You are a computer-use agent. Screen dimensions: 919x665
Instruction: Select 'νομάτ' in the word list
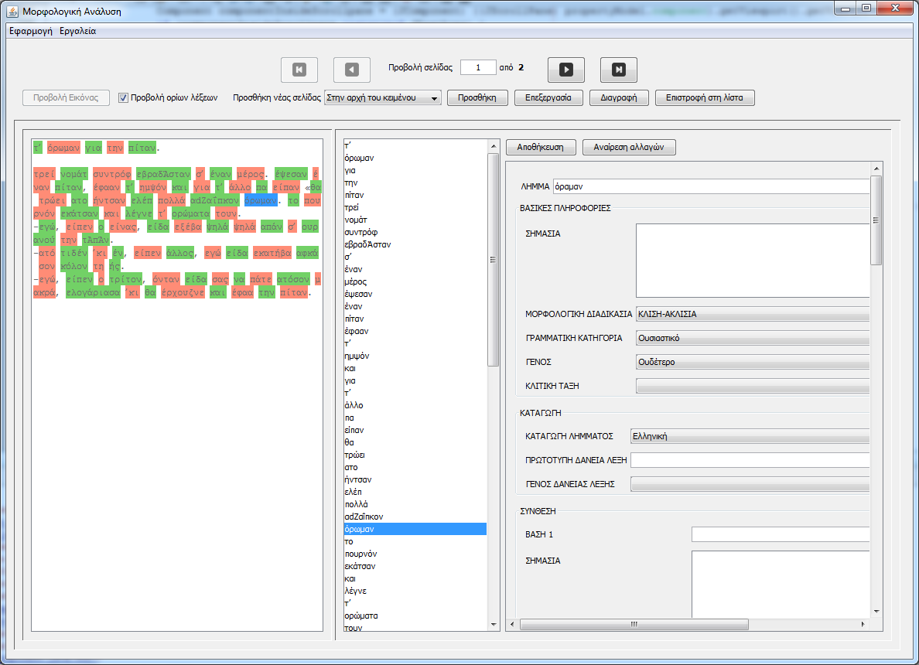415,220
